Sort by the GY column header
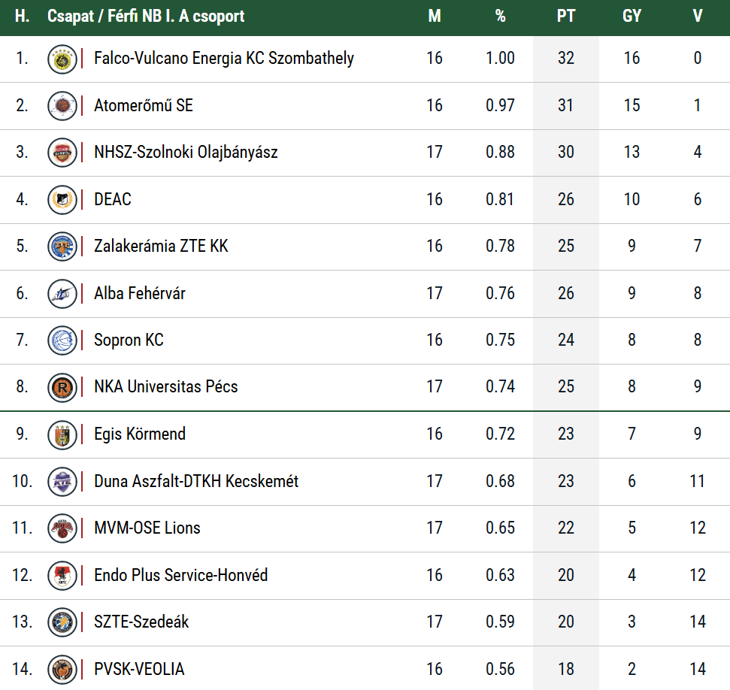Image resolution: width=730 pixels, height=690 pixels. coord(632,17)
